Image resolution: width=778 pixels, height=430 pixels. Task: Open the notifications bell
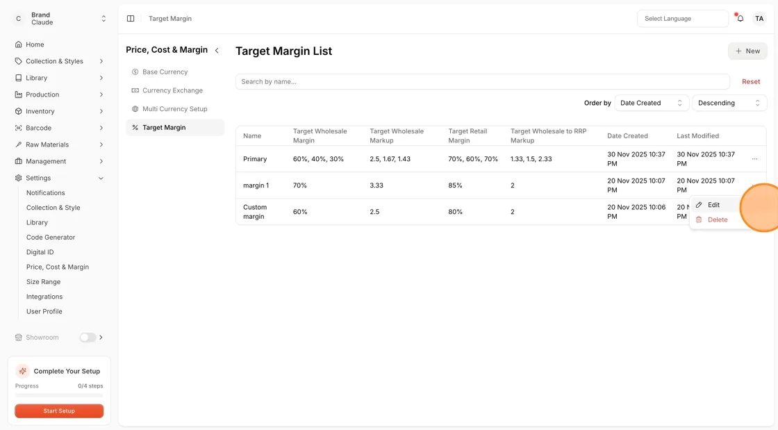(740, 18)
